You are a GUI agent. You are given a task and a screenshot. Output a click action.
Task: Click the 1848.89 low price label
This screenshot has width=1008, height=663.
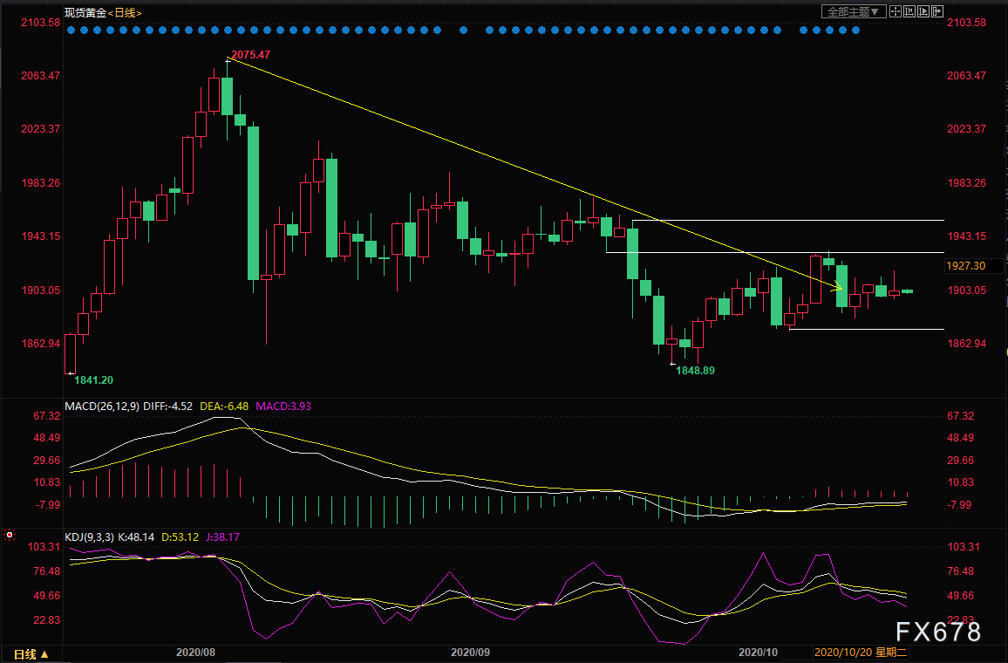pos(696,371)
